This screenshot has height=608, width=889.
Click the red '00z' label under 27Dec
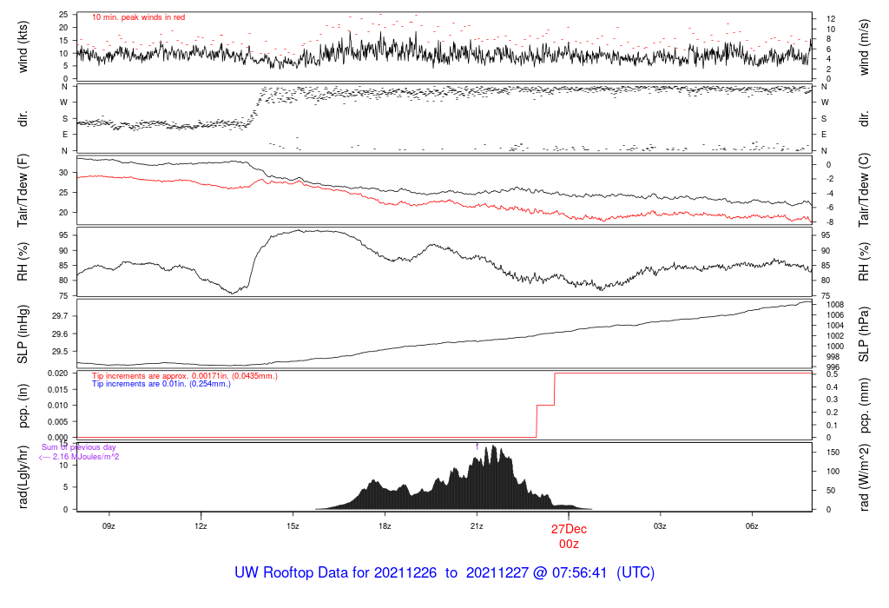click(x=569, y=544)
